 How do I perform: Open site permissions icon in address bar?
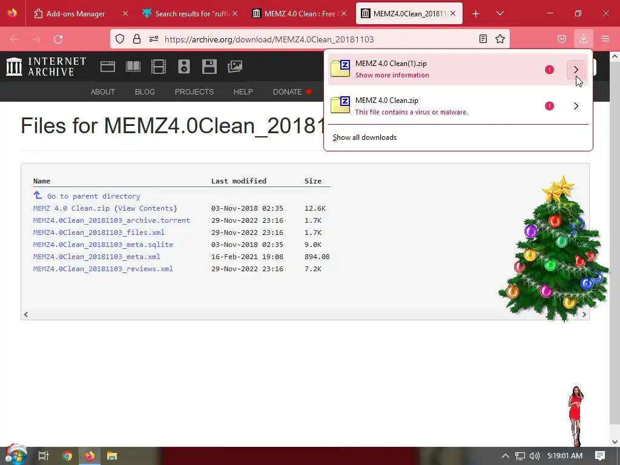pyautogui.click(x=154, y=39)
